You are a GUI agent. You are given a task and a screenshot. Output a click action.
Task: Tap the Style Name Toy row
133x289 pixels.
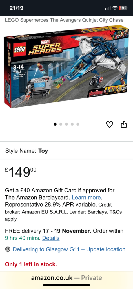point(66,151)
